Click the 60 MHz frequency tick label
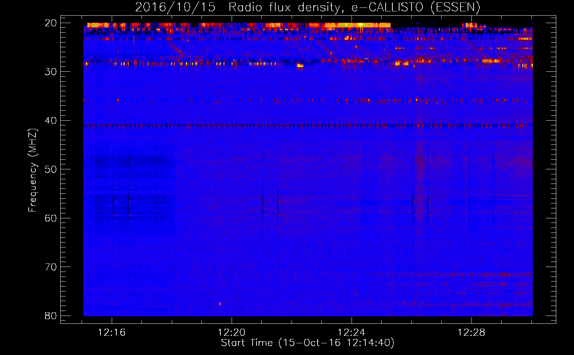 point(51,218)
